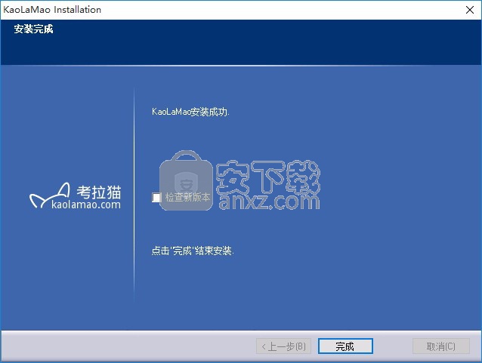This screenshot has width=482, height=363.
Task: Click the disabled 上一步(B) button
Action: pos(283,346)
